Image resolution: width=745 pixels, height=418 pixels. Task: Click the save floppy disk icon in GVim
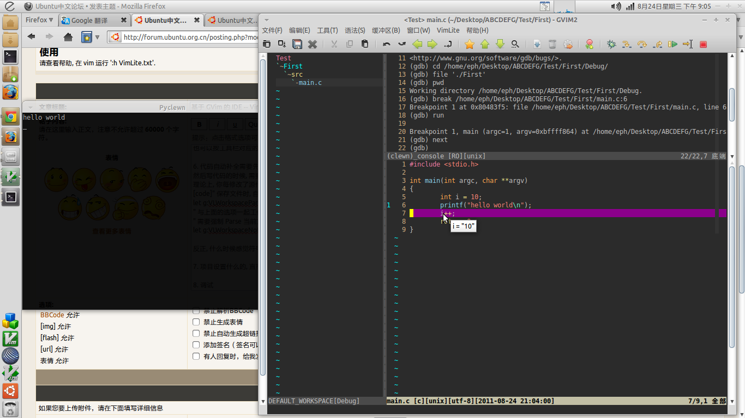[x=297, y=44]
